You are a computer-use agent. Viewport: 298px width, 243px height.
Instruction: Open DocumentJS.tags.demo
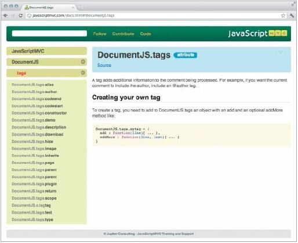pyautogui.click(x=34, y=120)
